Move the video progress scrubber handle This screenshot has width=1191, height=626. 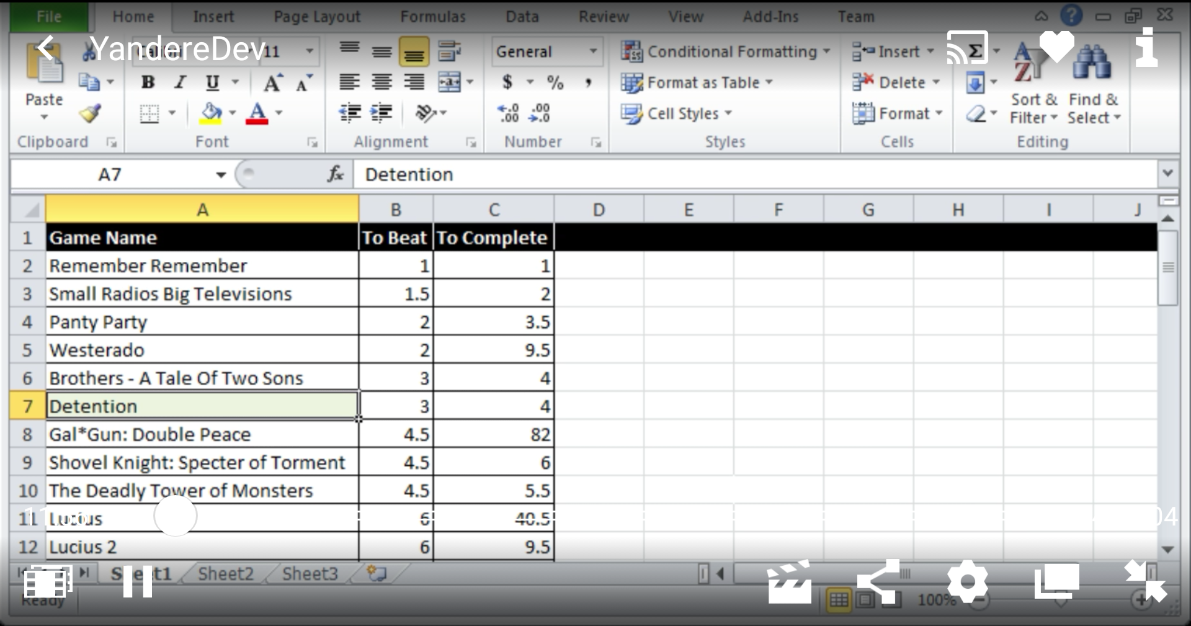click(x=176, y=516)
